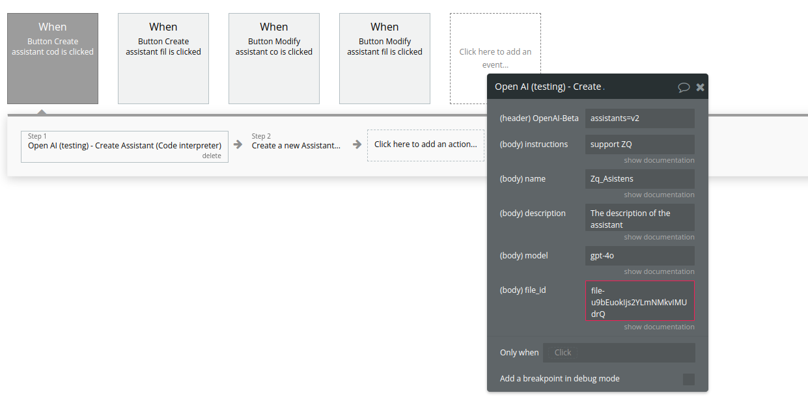Open the Modify assistant fil clicked event
The width and height of the screenshot is (808, 412).
coord(385,59)
